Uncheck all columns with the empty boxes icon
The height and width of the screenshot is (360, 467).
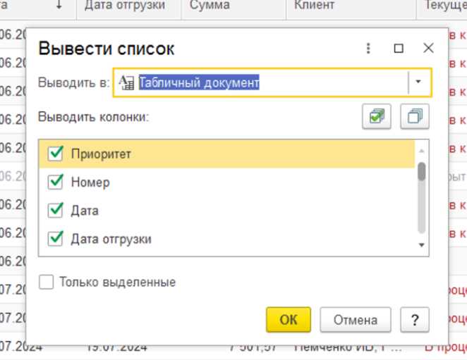415,116
